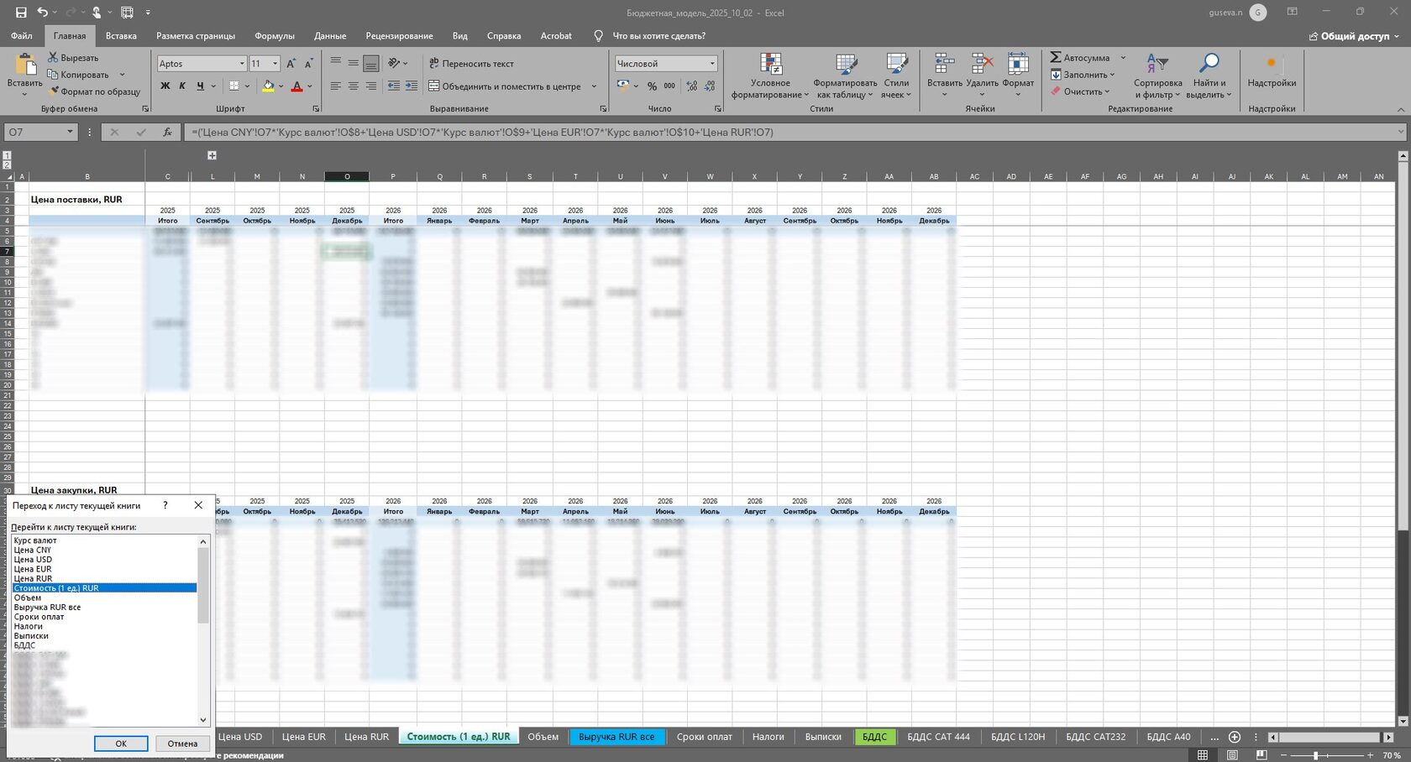Open the Формат cells menu
1411x762 pixels.
pyautogui.click(x=1018, y=76)
